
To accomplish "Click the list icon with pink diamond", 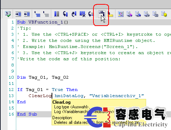I will point(129,14).
